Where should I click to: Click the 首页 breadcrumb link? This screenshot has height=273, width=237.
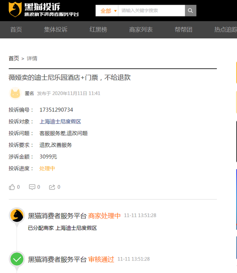click(x=14, y=58)
